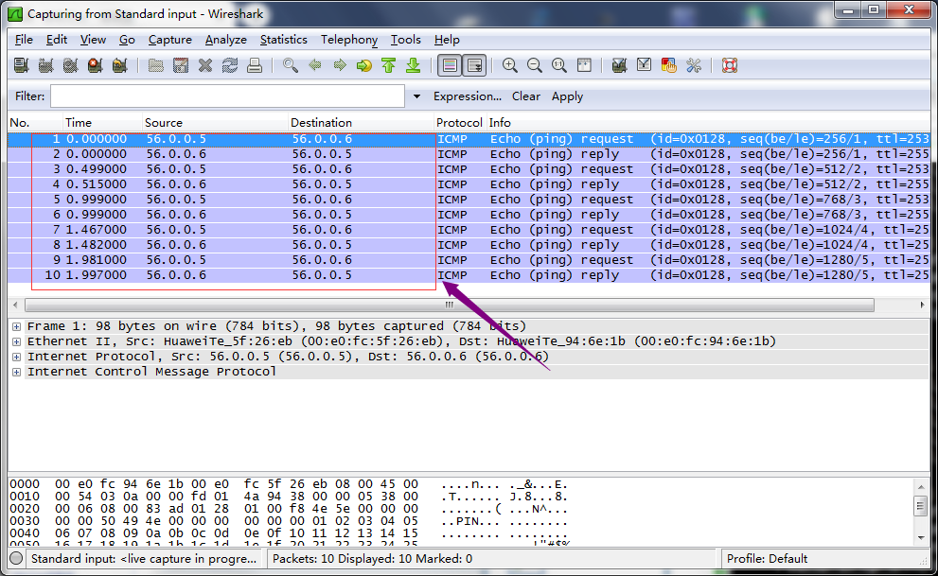Screen dimensions: 938x576
Task: Expand the Internet Control Message Protocol section
Action: 17,372
